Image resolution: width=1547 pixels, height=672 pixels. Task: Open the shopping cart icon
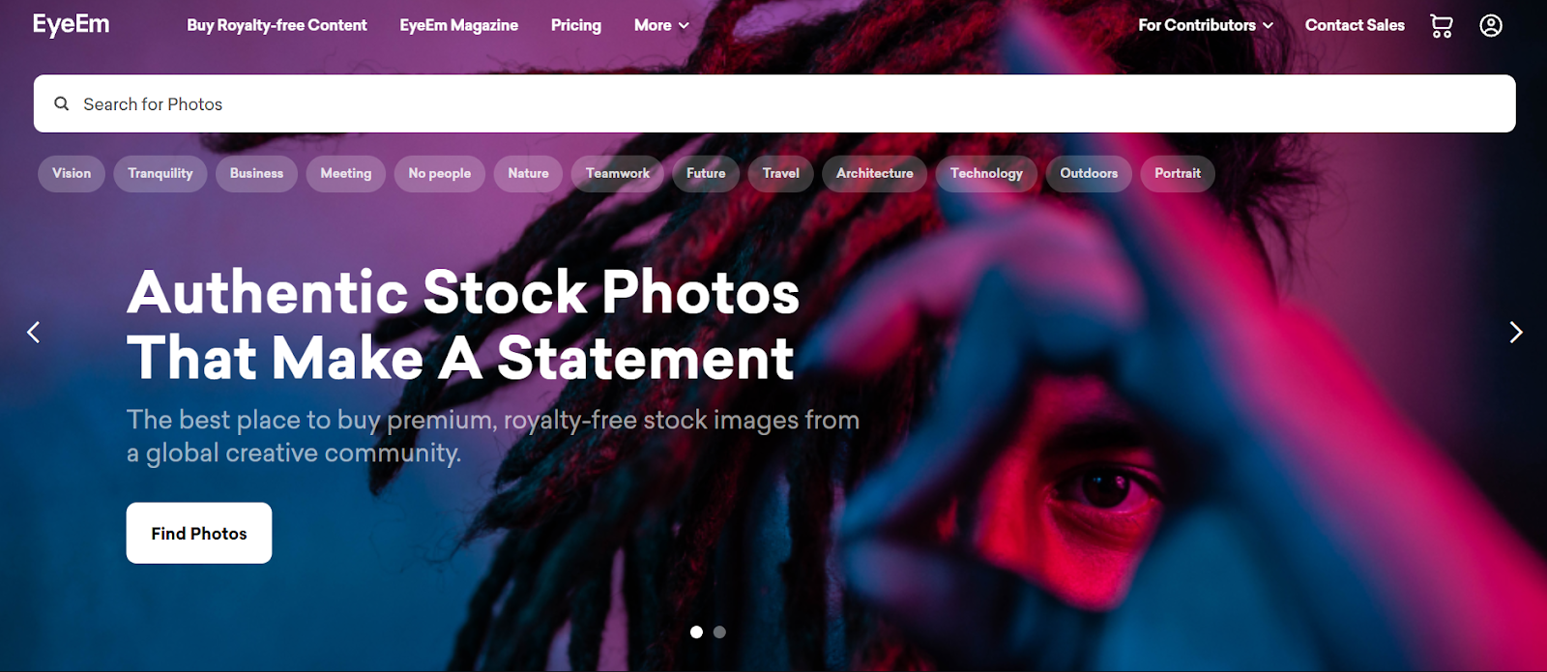click(1442, 26)
